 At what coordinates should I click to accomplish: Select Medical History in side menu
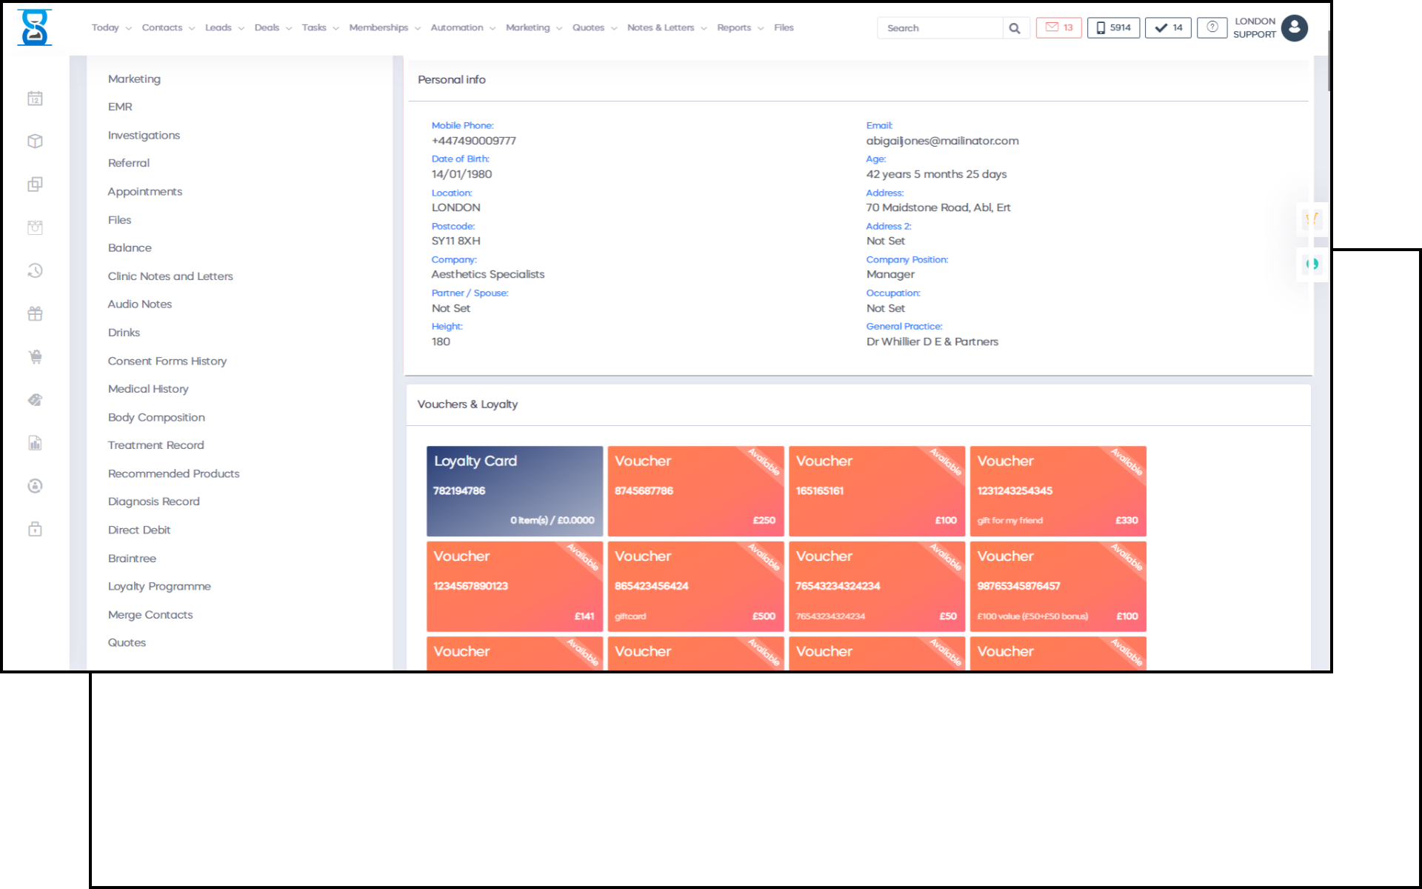click(x=148, y=389)
